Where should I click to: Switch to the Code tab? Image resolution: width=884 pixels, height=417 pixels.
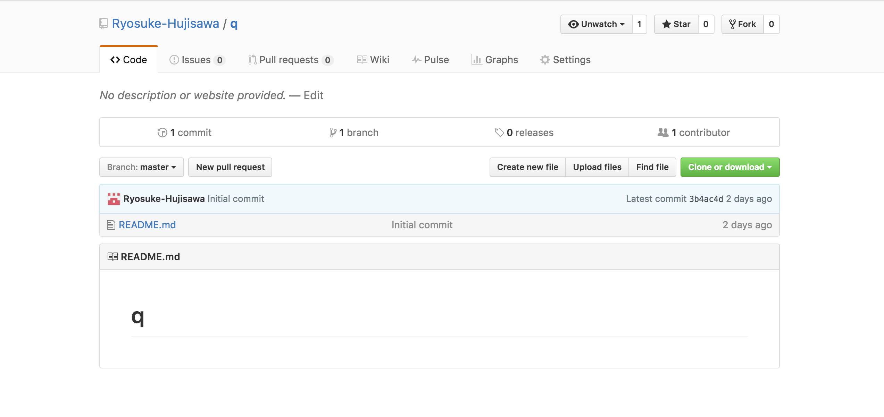tap(129, 60)
